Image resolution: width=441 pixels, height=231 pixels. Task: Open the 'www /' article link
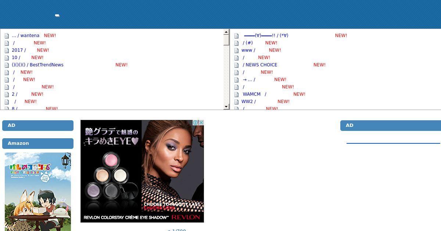coord(248,50)
